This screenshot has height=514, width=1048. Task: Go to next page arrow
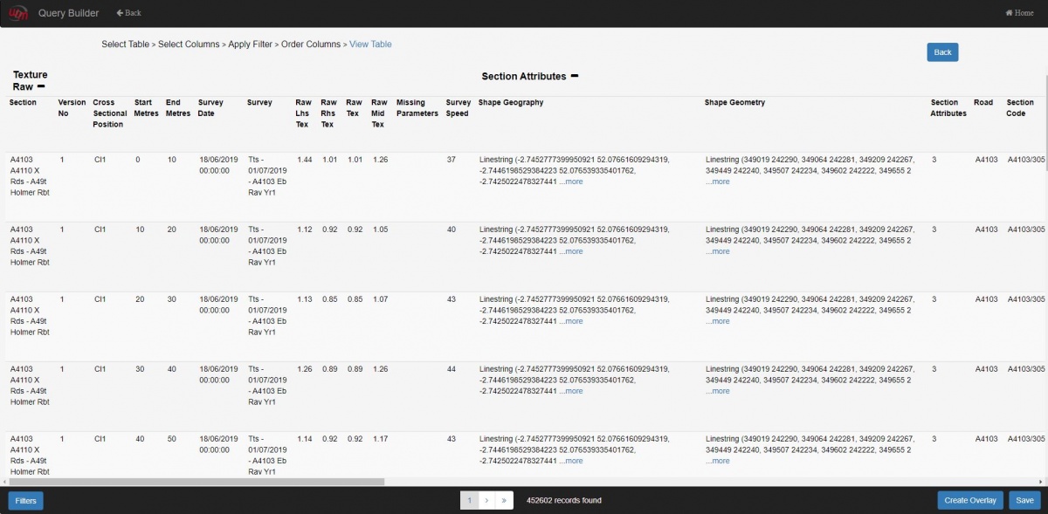tap(487, 500)
